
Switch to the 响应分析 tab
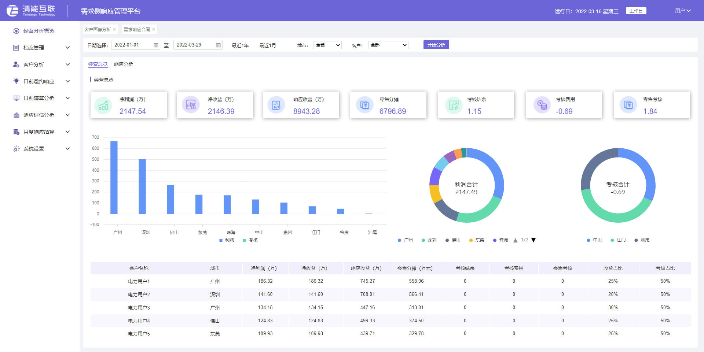[x=124, y=64]
